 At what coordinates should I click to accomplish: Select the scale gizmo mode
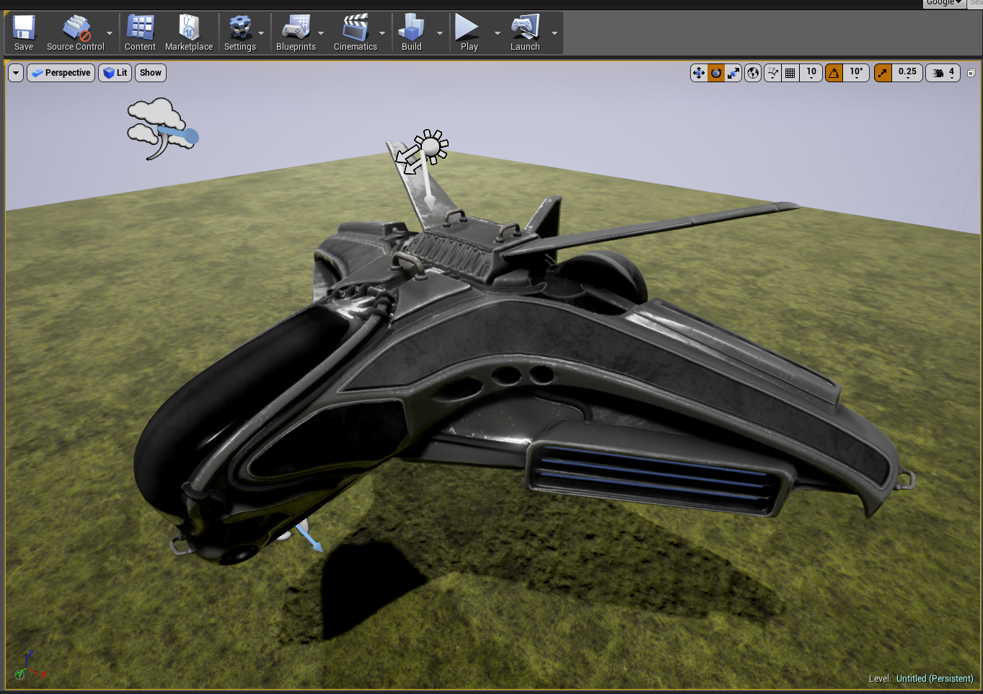pyautogui.click(x=733, y=73)
